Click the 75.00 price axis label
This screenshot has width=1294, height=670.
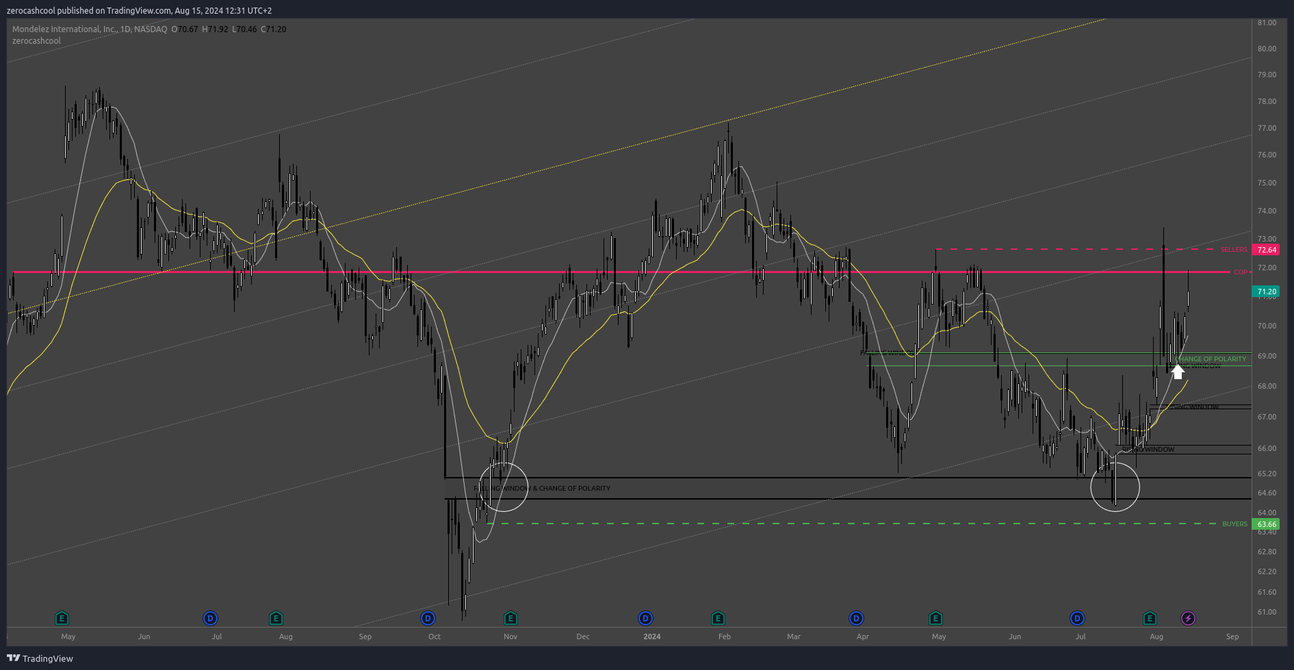(x=1267, y=183)
